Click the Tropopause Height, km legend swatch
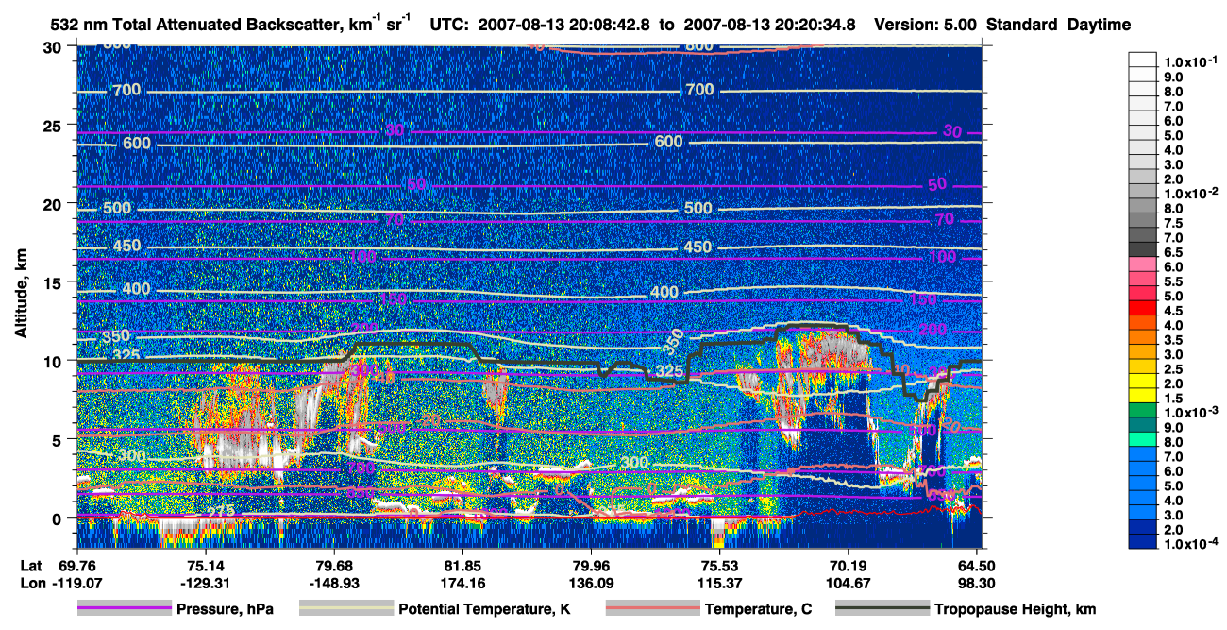Screen dimensions: 1227x630 point(882,609)
